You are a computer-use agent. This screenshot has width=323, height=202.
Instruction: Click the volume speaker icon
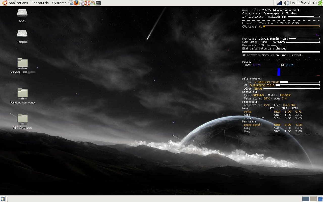pos(286,3)
